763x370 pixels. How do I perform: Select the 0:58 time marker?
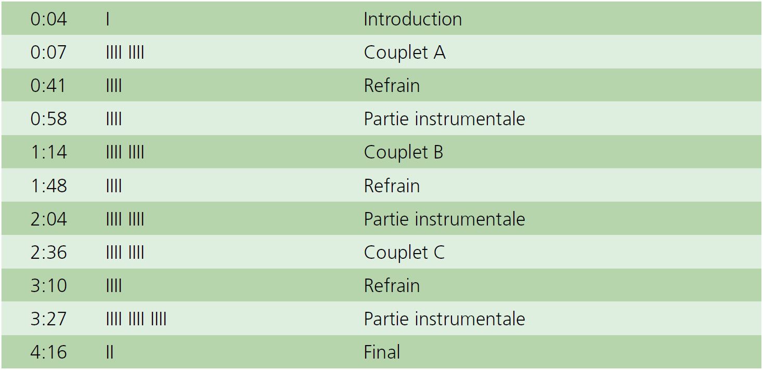(48, 119)
